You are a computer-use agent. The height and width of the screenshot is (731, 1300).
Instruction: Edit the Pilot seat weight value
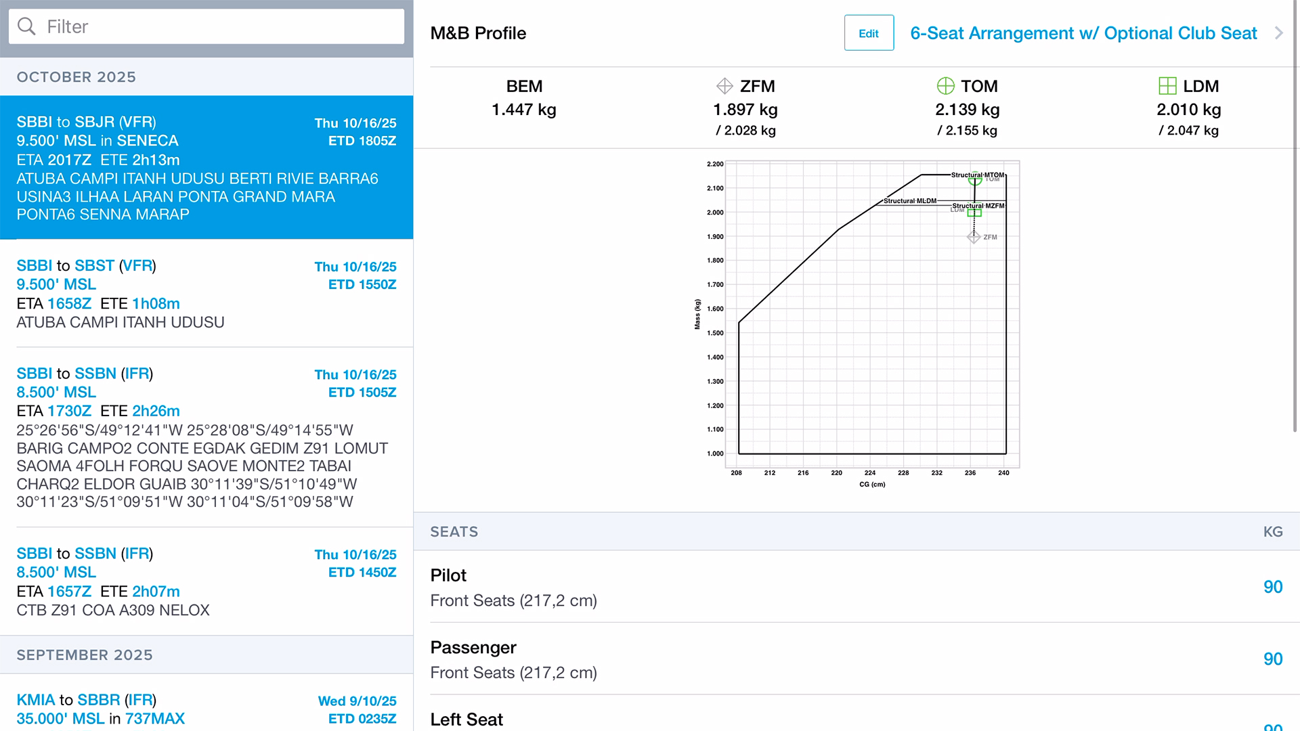point(1272,587)
